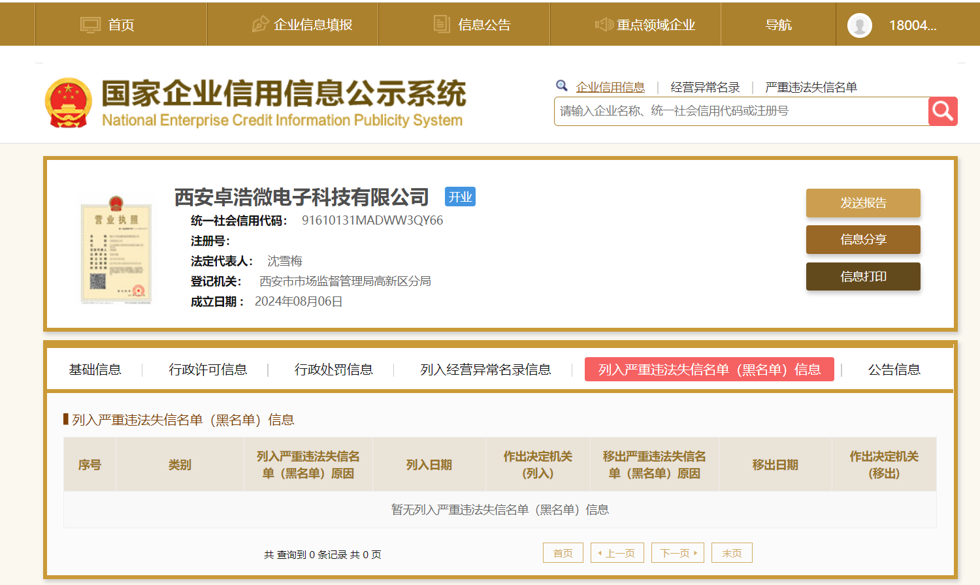The image size is (980, 585).
Task: Select the 严重违法失信名单 search type
Action: (811, 87)
